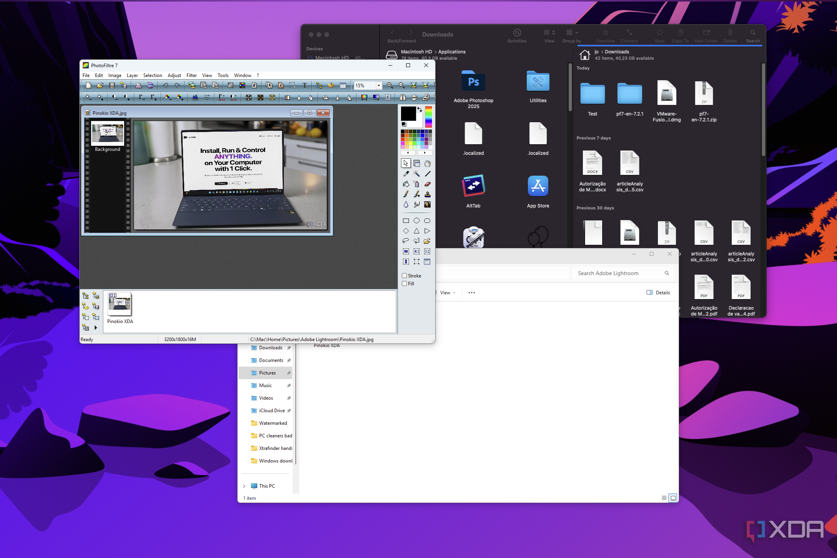Open the Tools menu in PhotoFiltre
Screen dimensions: 837x558
223,75
